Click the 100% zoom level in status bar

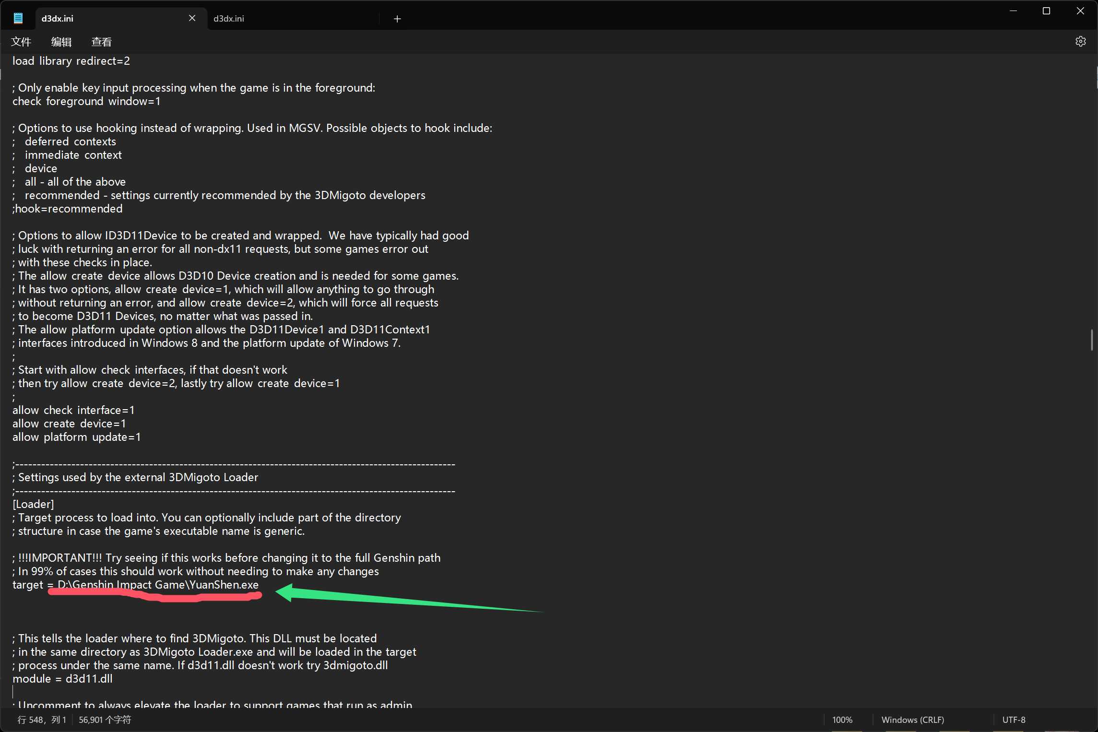click(x=842, y=720)
